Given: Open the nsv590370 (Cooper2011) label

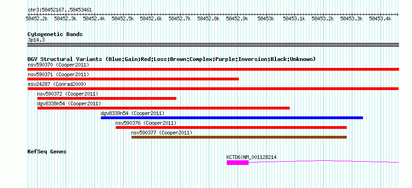Looking at the screenshot, I should (58, 65).
